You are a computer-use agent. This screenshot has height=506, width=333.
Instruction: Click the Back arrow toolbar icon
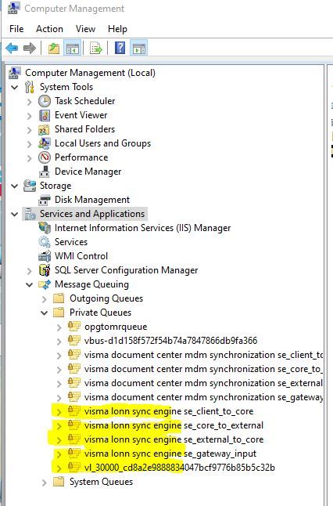12,49
